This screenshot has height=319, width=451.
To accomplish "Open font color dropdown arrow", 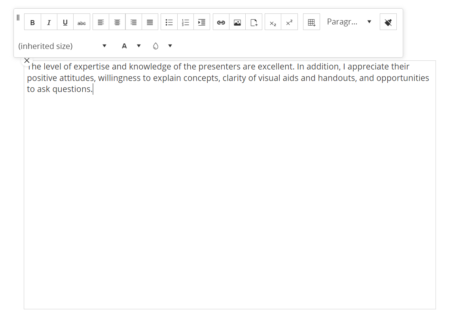I will 138,46.
